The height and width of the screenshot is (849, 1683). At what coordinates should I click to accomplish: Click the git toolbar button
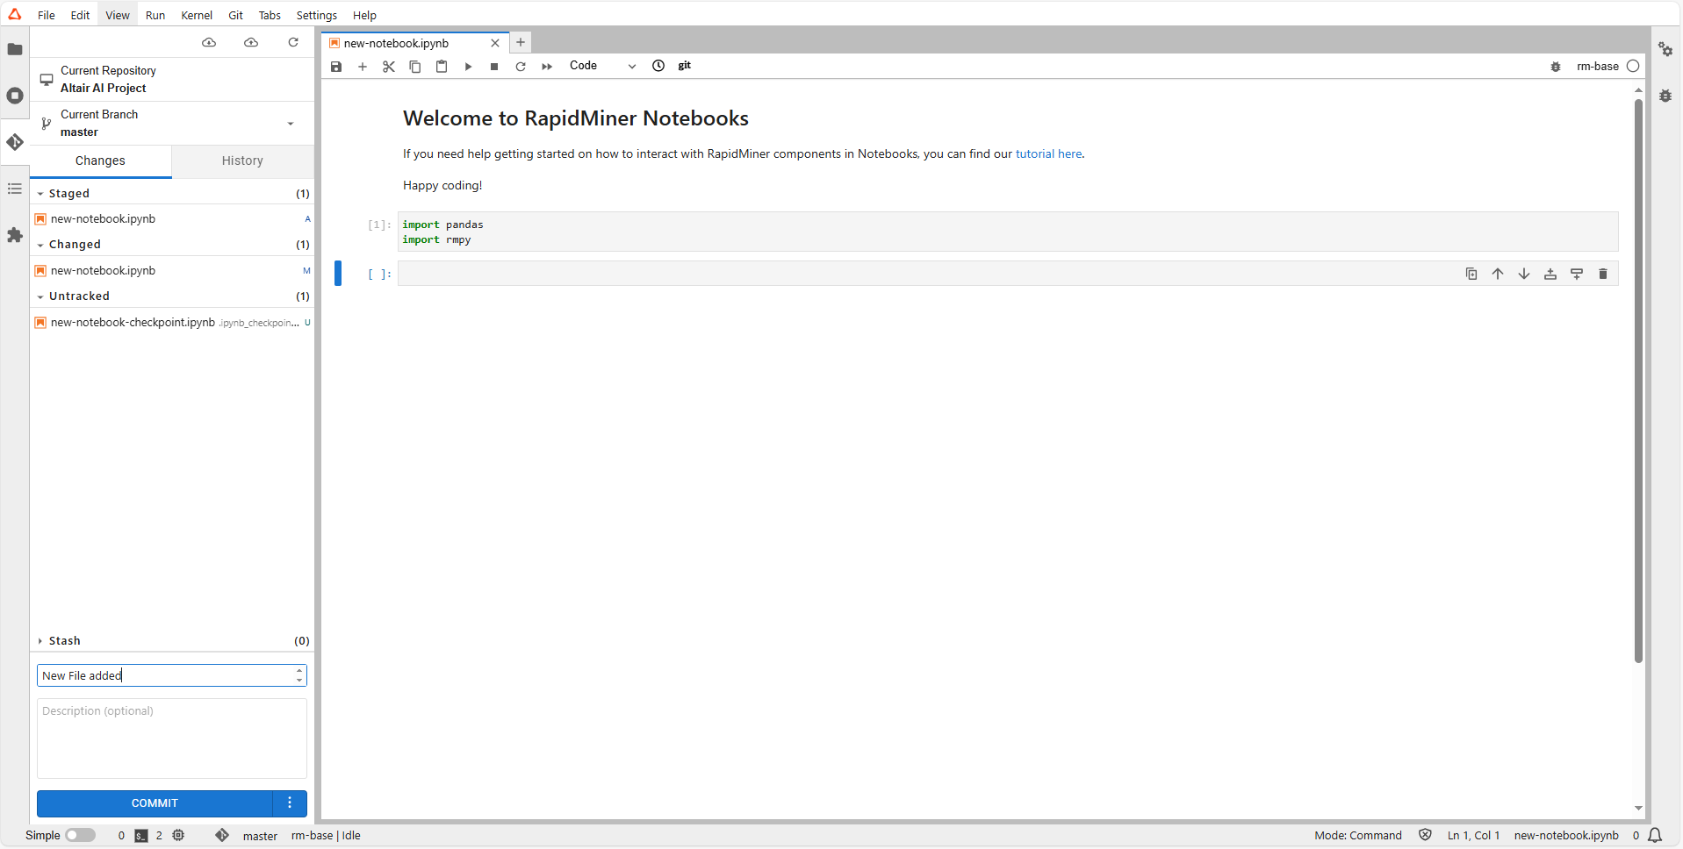pos(685,66)
